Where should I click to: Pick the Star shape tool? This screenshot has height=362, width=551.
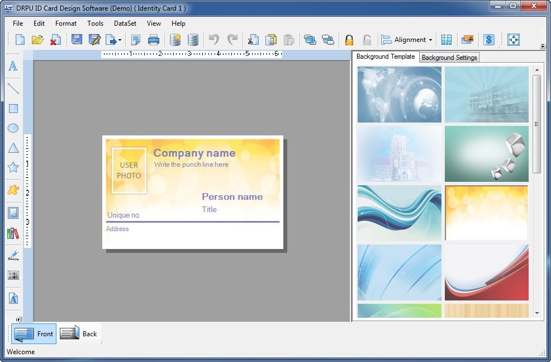point(13,167)
